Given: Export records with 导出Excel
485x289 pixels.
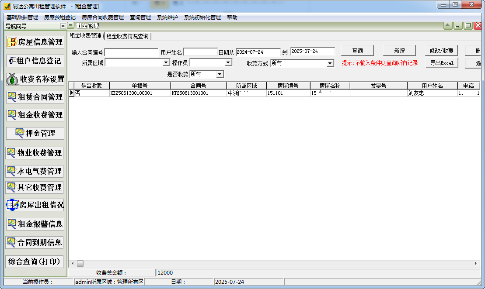Looking at the screenshot, I should (442, 62).
